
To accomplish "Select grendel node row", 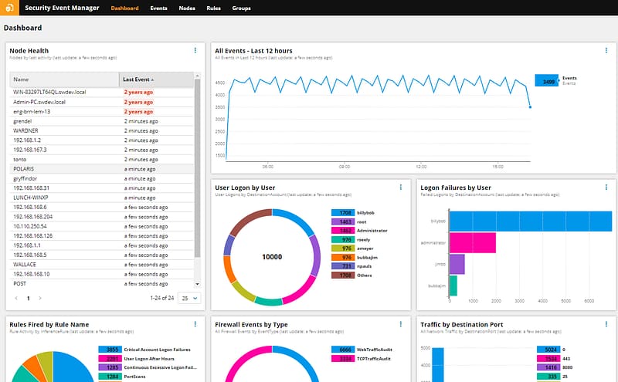I will pos(102,121).
